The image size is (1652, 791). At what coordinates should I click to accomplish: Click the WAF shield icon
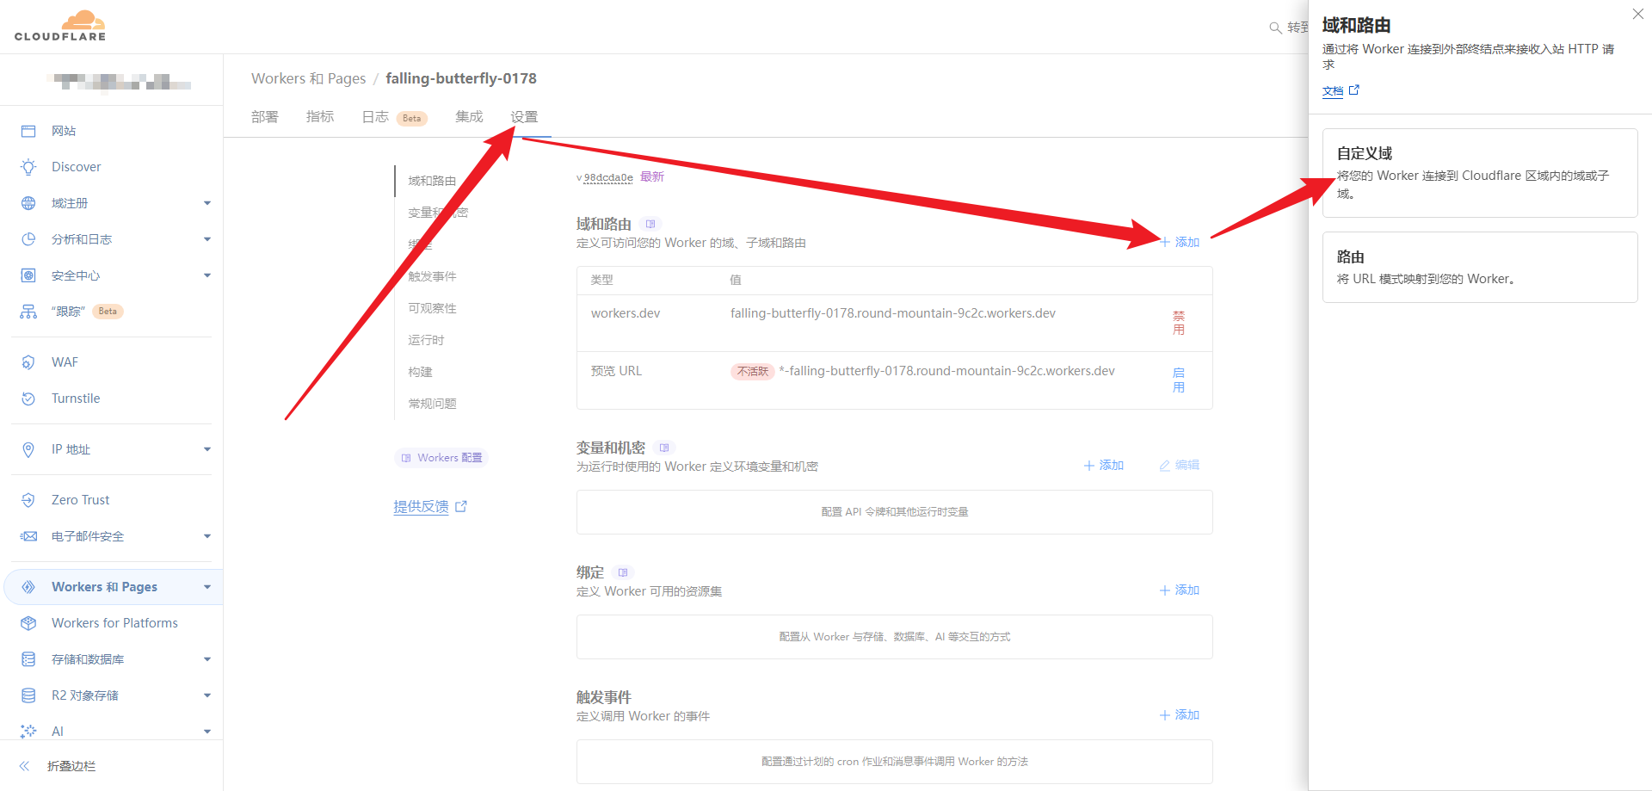tap(28, 362)
